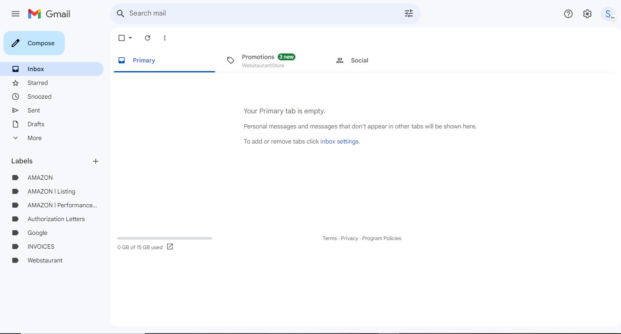
Task: Open the More options three-dot menu
Action: pyautogui.click(x=165, y=38)
